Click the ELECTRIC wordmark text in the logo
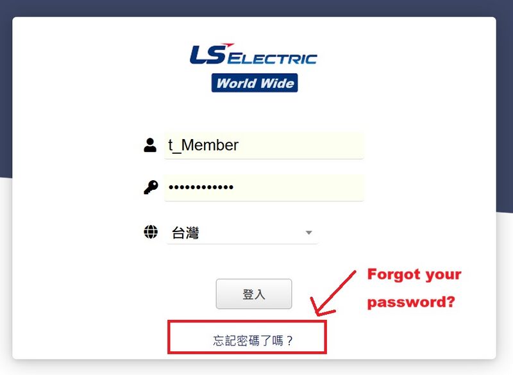The image size is (513, 375). coord(272,58)
